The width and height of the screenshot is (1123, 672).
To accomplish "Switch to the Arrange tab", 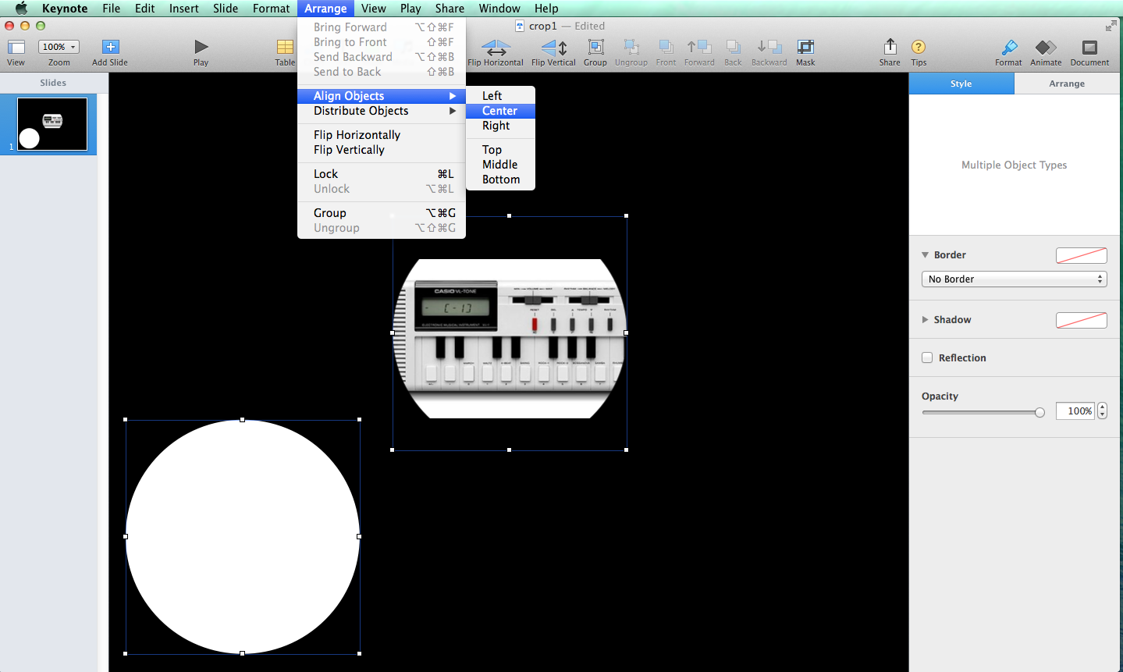I will 1066,83.
